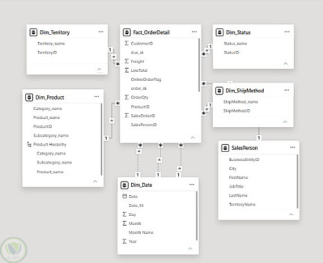Viewport: 323px width, 263px height.
Task: Select the JobTitle field in SalesPerson
Action: click(236, 186)
